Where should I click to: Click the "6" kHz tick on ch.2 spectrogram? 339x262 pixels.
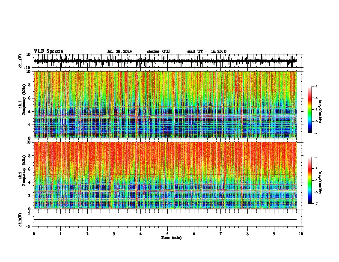30,169
